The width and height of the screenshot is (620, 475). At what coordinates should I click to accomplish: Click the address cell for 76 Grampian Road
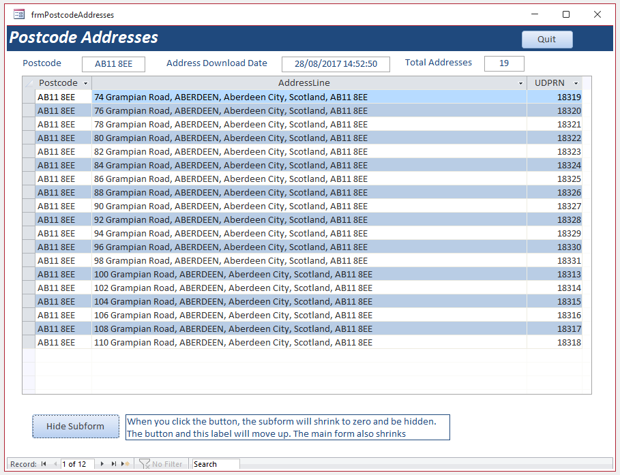tap(309, 110)
